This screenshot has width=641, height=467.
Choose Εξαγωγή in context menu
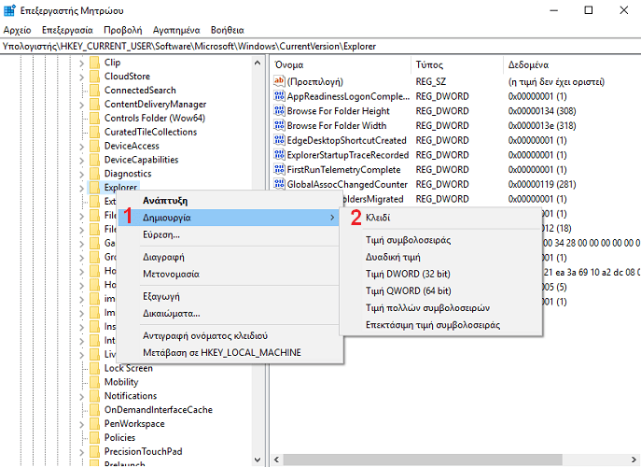tap(230, 296)
